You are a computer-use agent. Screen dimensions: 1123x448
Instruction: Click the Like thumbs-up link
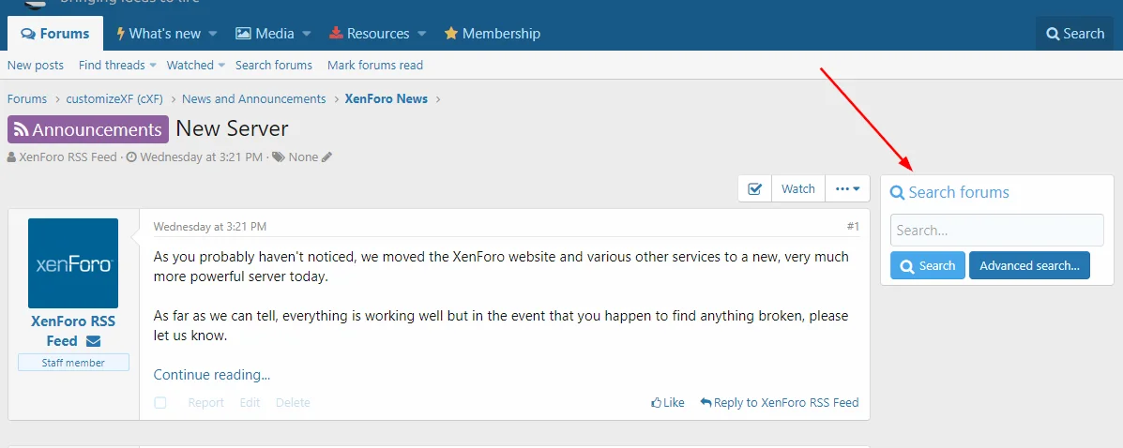coord(668,403)
